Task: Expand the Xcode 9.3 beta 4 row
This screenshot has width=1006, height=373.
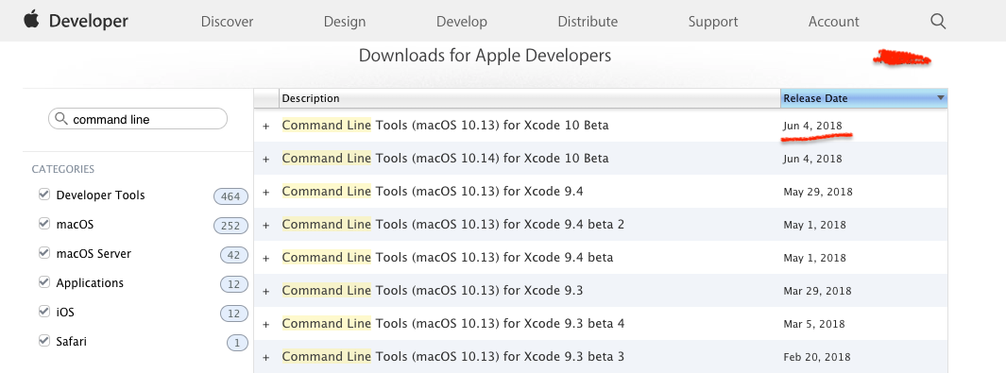Action: tap(266, 324)
